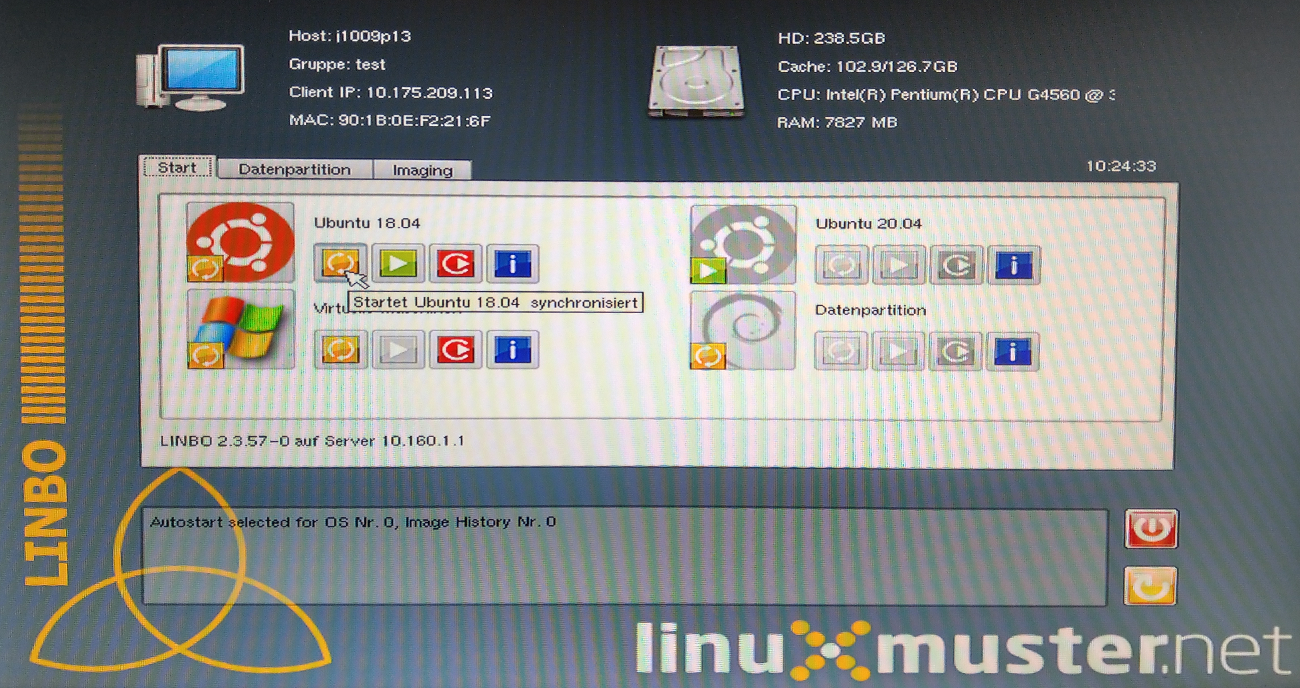This screenshot has height=688, width=1300.
Task: Click red new-install button for Ubuntu 18.04
Action: (455, 264)
